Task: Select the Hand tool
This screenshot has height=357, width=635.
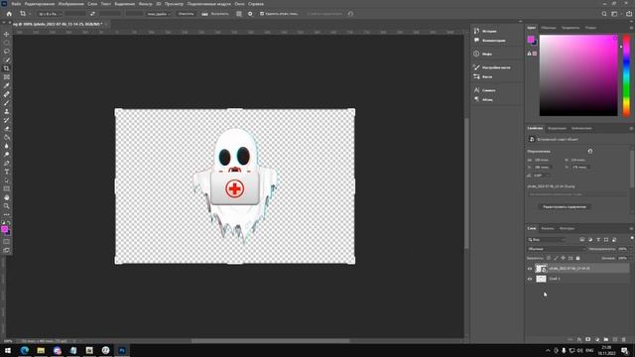Action: 7,197
